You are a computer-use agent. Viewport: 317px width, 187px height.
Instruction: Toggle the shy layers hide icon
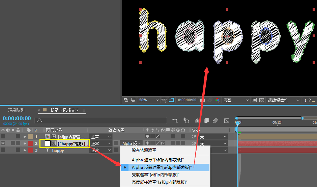[x=197, y=121]
